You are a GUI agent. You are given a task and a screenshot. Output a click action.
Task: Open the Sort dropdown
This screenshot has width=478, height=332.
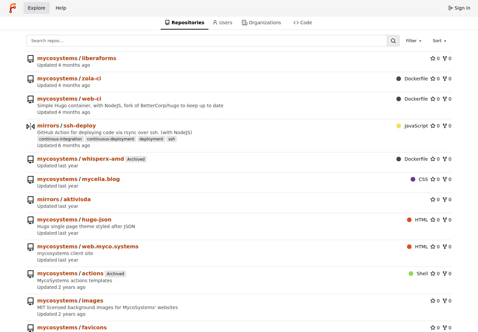pos(439,41)
